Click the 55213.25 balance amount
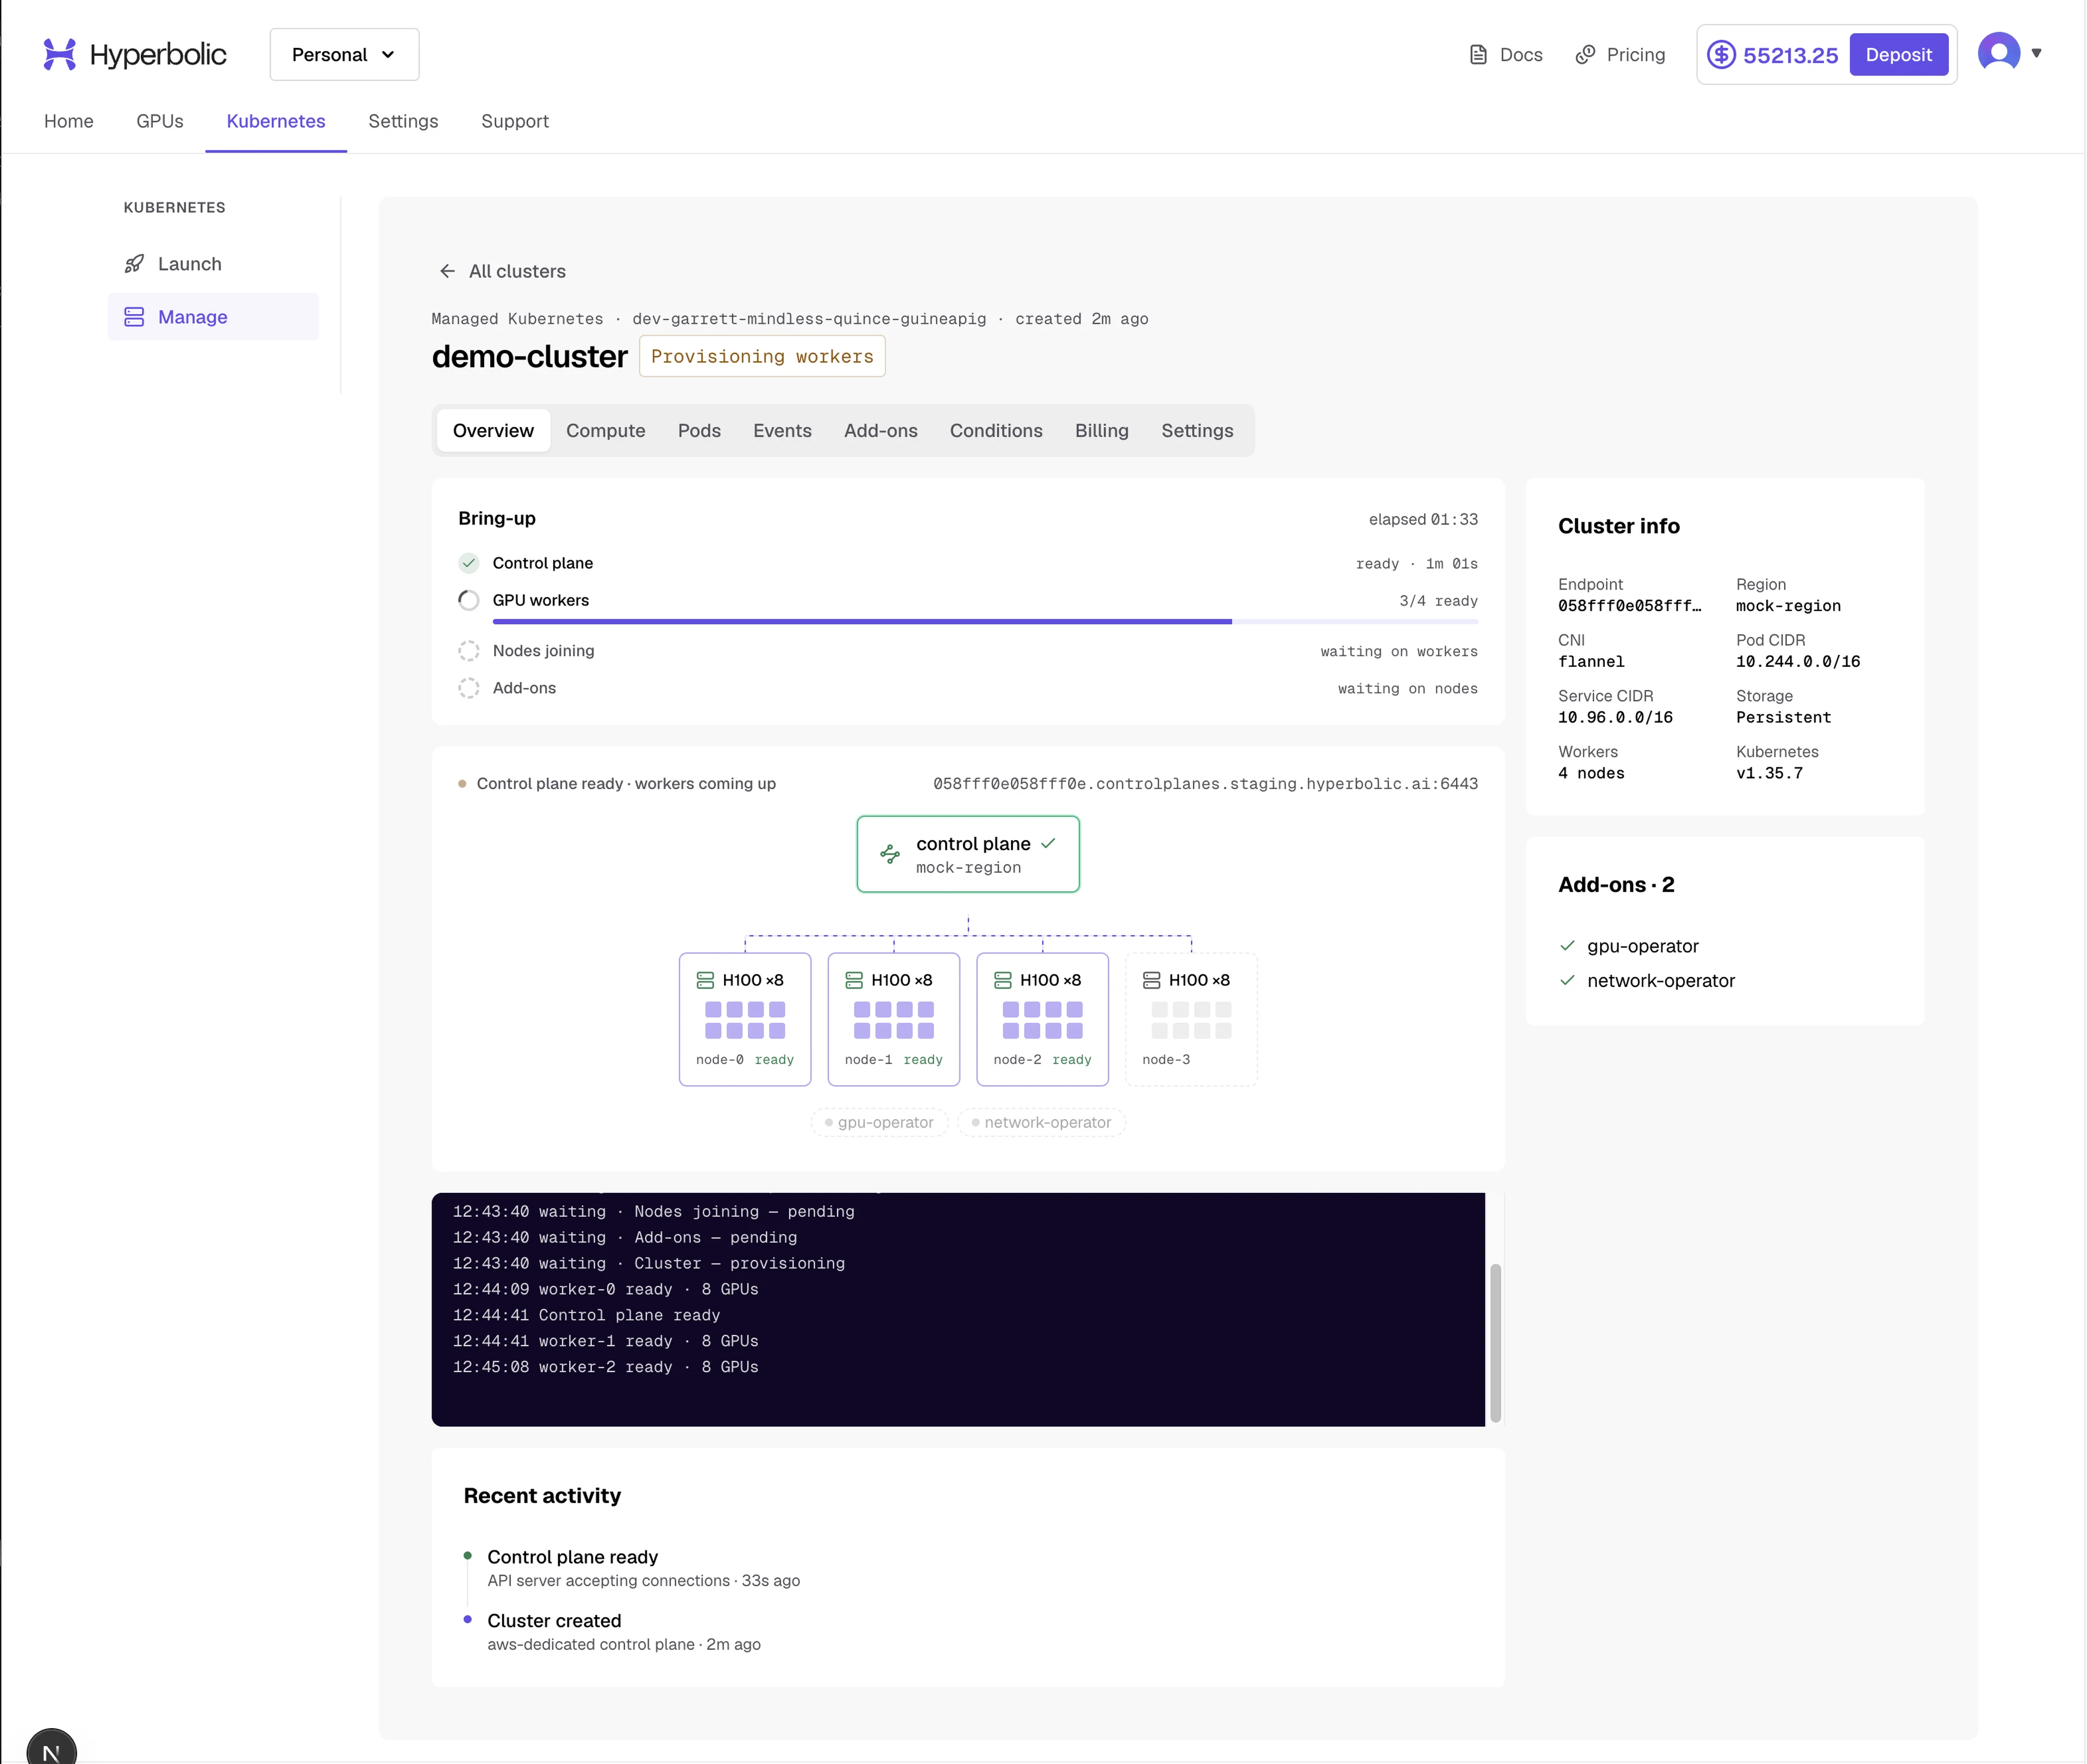The image size is (2087, 1764). (x=1790, y=55)
